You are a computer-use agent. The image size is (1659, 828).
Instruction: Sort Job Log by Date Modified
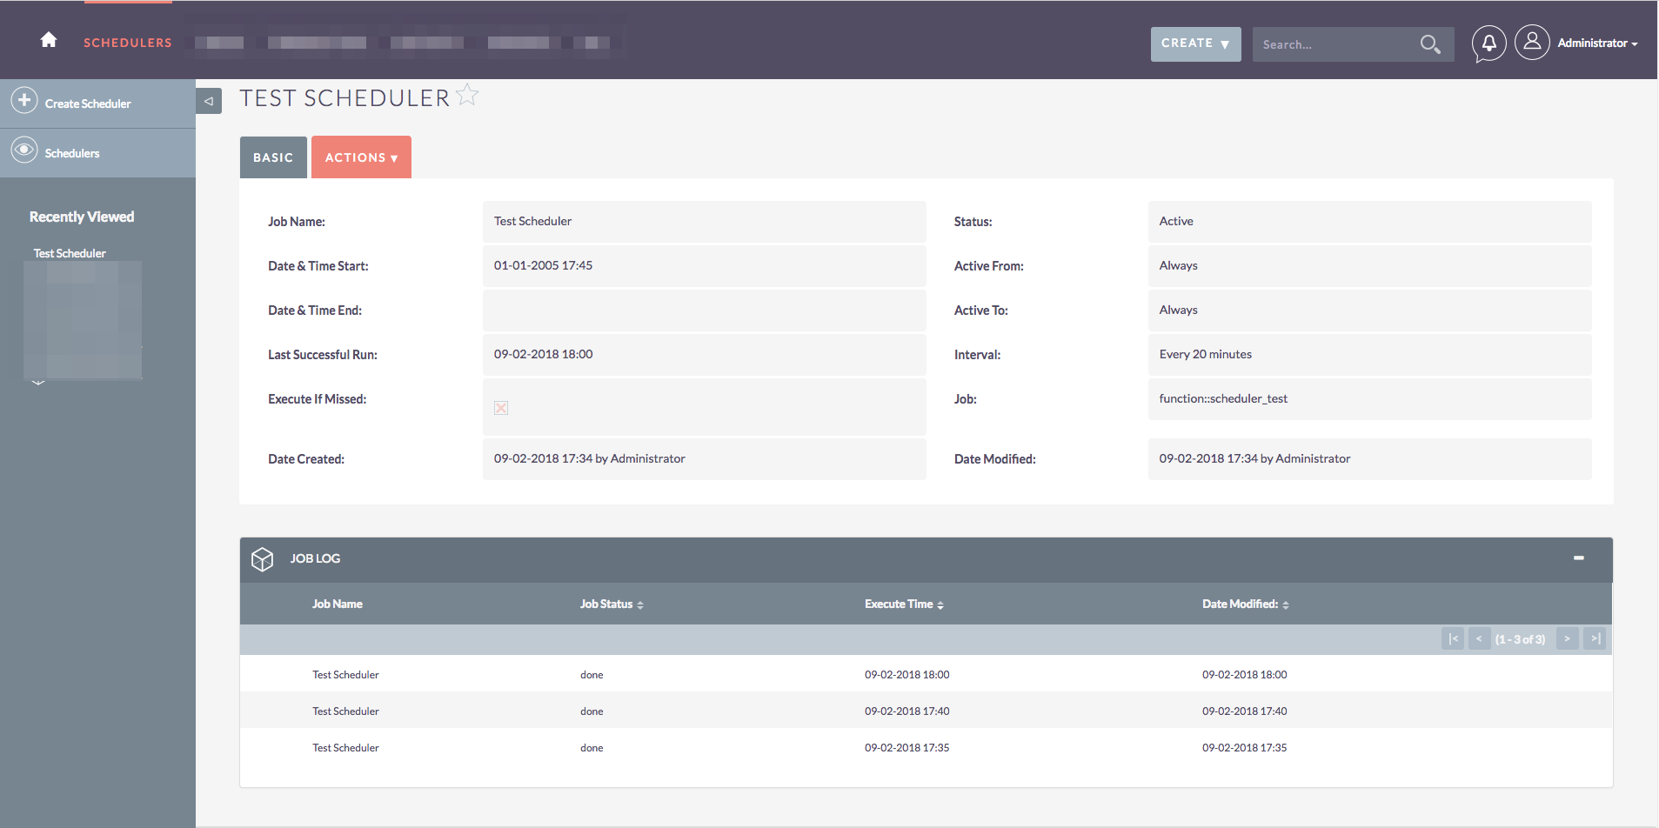click(1246, 604)
